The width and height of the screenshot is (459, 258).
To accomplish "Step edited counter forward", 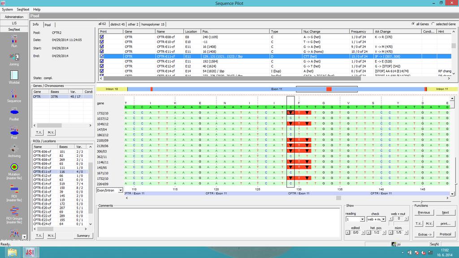I will pyautogui.click(x=363, y=232).
